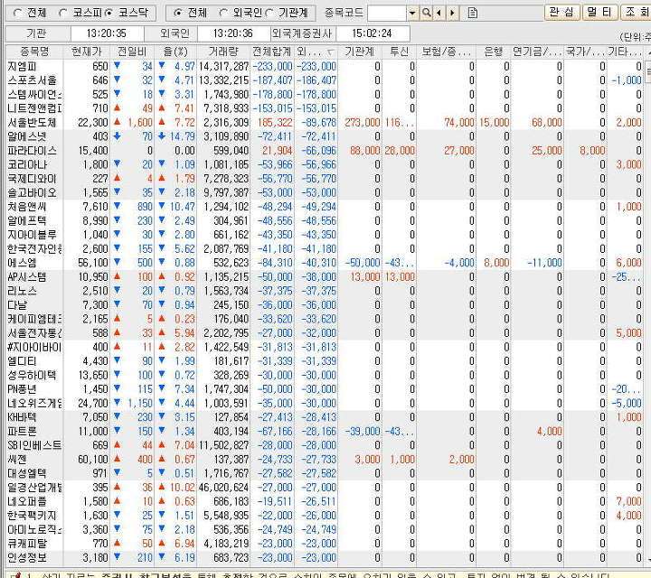Select the 서울반도체 stock row
The image size is (651, 578).
[324, 122]
